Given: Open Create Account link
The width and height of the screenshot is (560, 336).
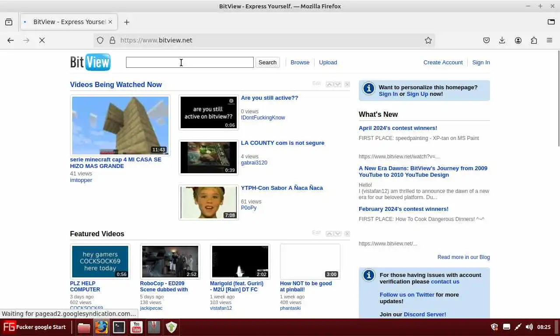Looking at the screenshot, I should click(443, 62).
